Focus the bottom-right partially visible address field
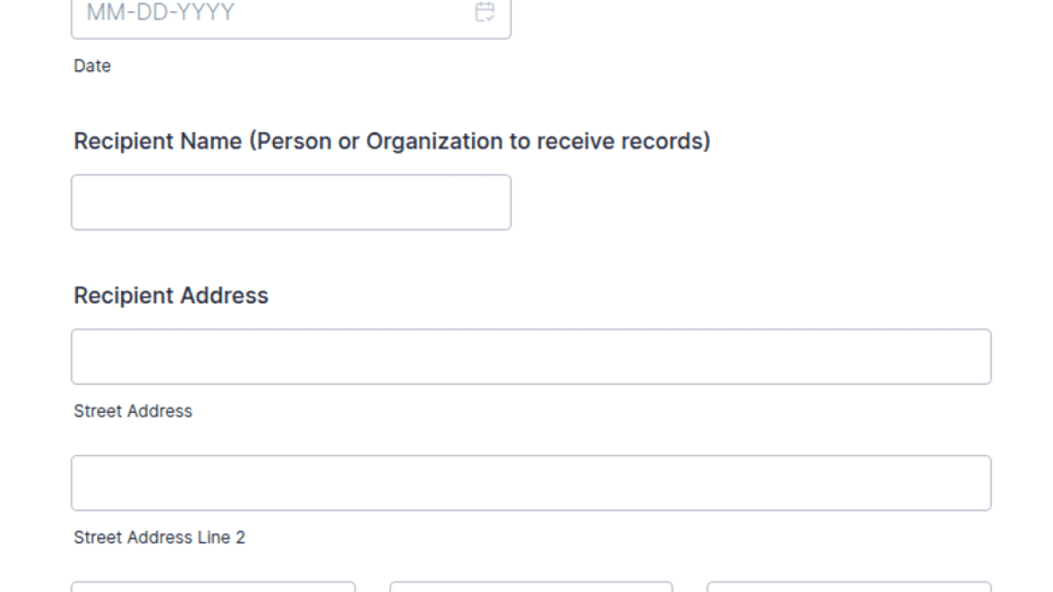This screenshot has height=592, width=1053. pos(849,587)
